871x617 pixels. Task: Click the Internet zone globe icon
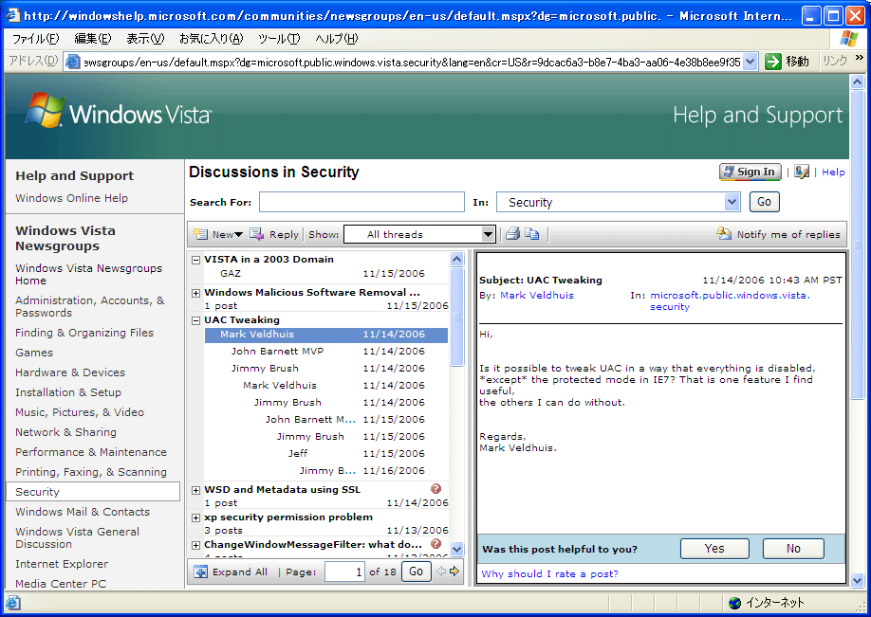point(735,603)
